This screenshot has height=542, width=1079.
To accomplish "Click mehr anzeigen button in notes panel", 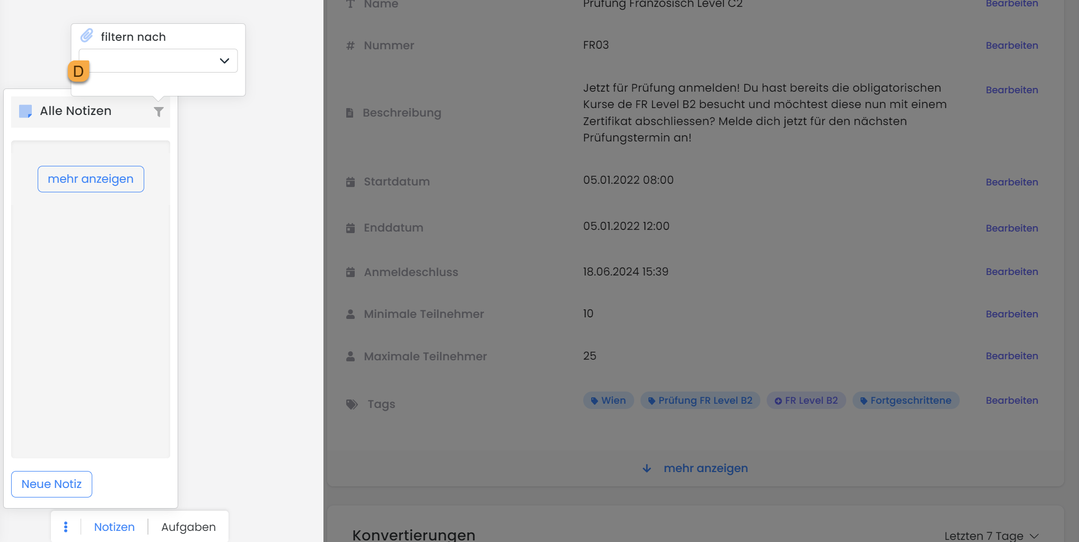I will 91,179.
